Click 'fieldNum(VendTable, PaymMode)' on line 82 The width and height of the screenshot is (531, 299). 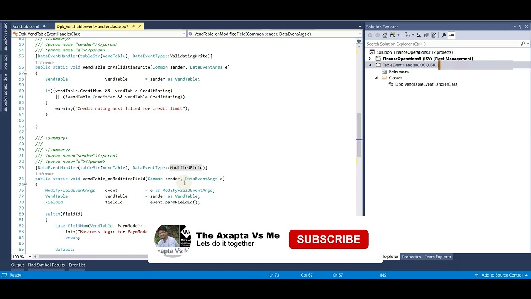point(104,225)
